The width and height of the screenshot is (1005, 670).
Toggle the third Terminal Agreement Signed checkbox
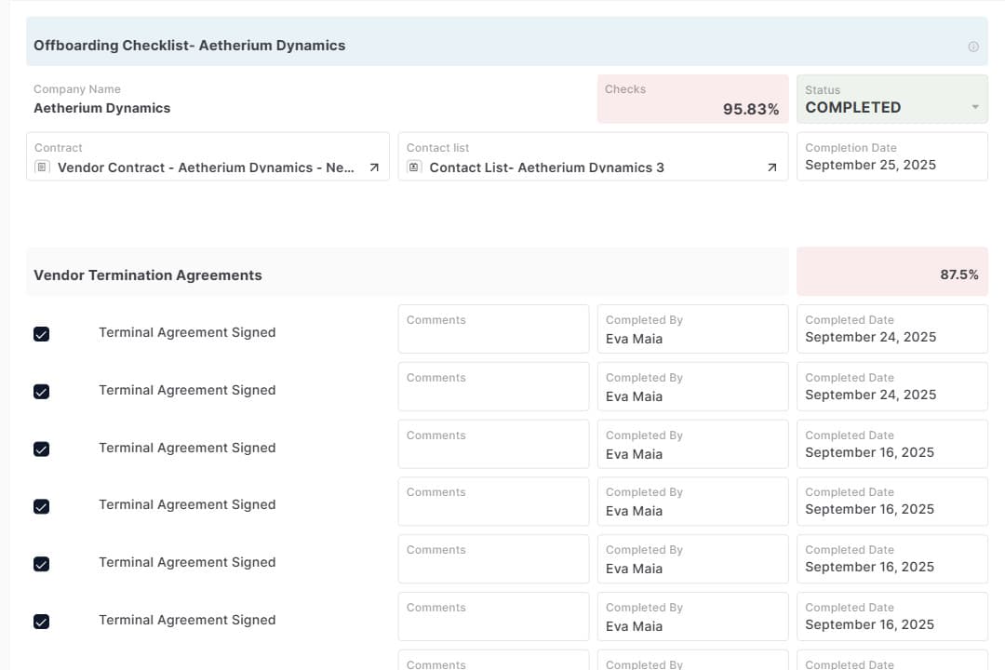(x=41, y=449)
